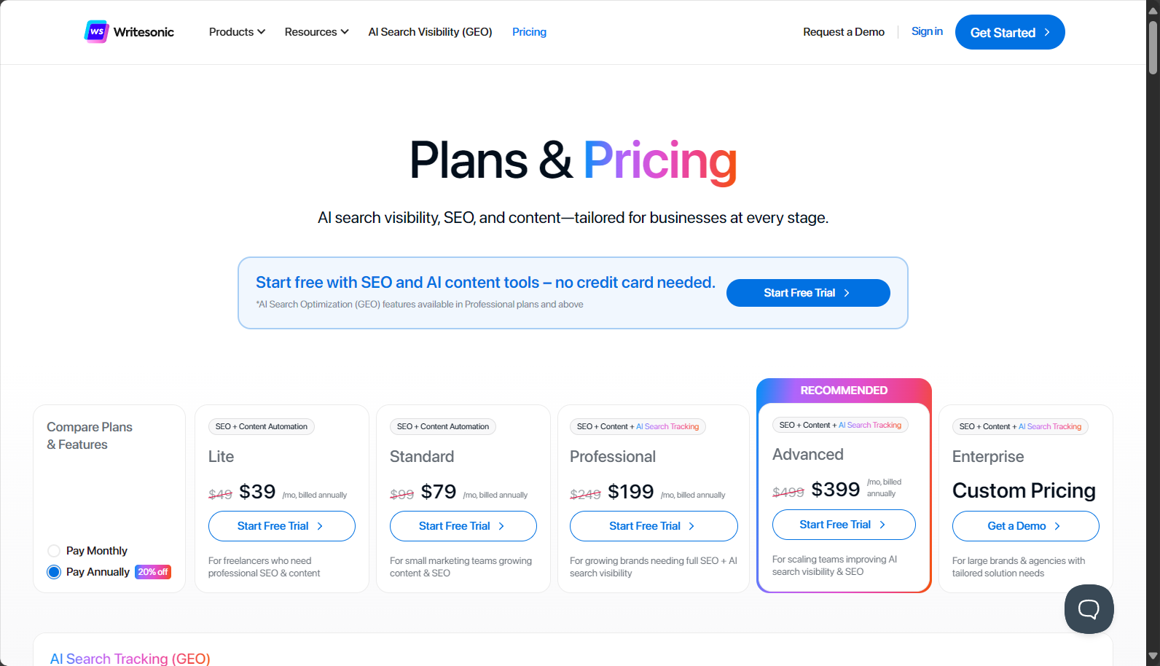
Task: Expand the Products dropdown menu
Action: point(237,32)
